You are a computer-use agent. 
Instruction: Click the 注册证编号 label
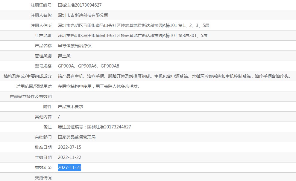pyautogui.click(x=41, y=5)
